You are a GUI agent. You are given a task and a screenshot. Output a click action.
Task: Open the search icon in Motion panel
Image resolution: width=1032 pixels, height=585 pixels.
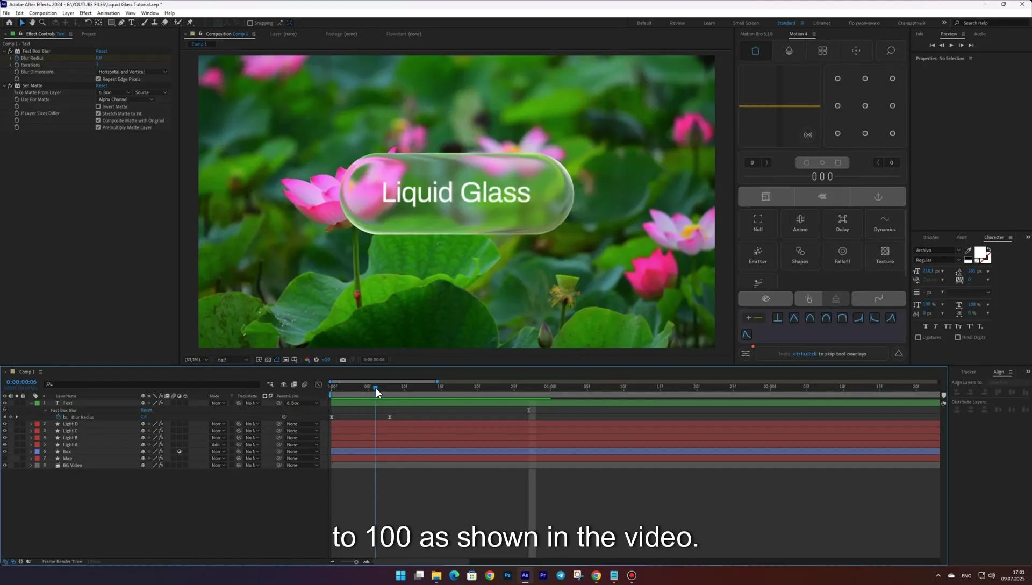pyautogui.click(x=891, y=51)
